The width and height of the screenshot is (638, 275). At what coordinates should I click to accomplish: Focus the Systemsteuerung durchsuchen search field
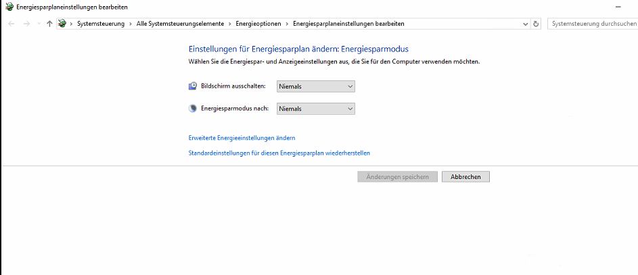[x=592, y=24]
